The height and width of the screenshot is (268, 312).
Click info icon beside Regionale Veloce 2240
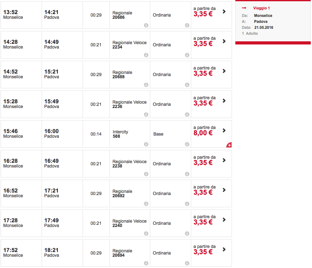click(146, 234)
